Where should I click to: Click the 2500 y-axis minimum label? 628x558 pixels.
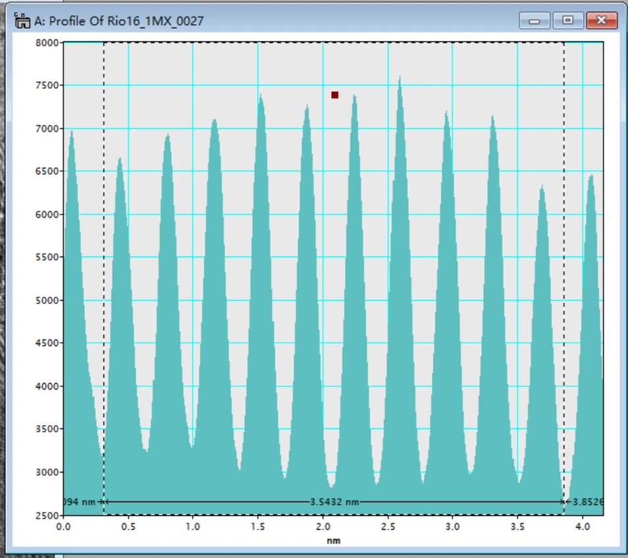[x=47, y=516]
